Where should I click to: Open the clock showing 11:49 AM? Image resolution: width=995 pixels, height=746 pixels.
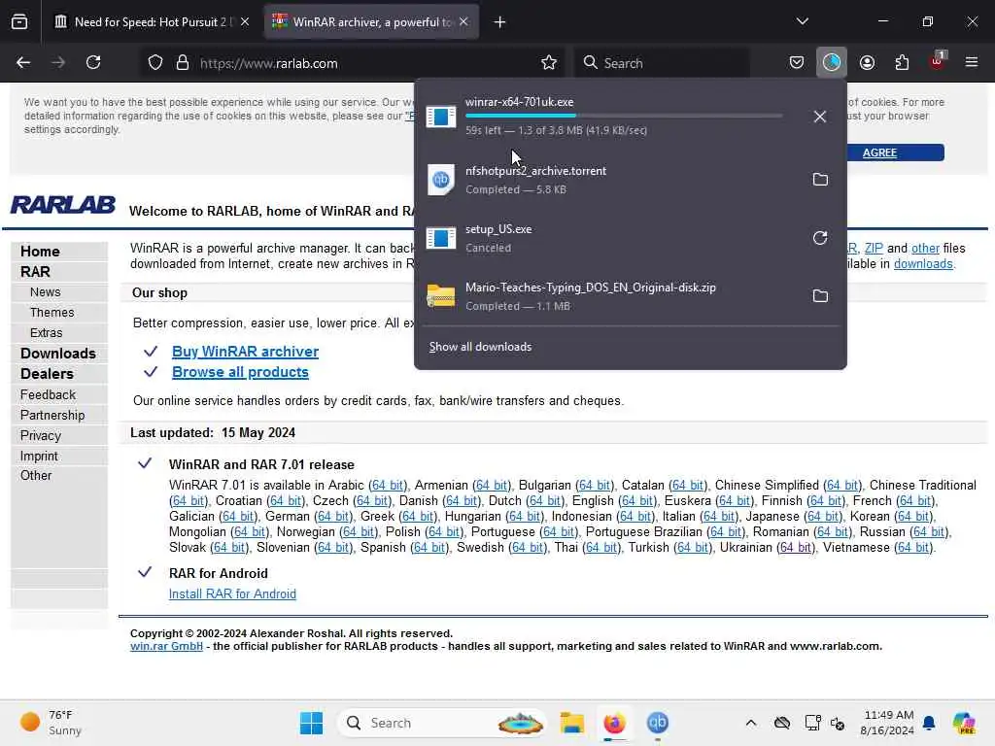pos(887,723)
